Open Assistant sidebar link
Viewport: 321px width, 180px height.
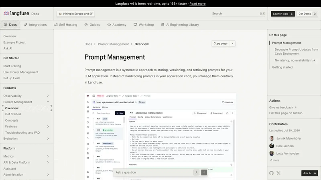[x=10, y=168]
